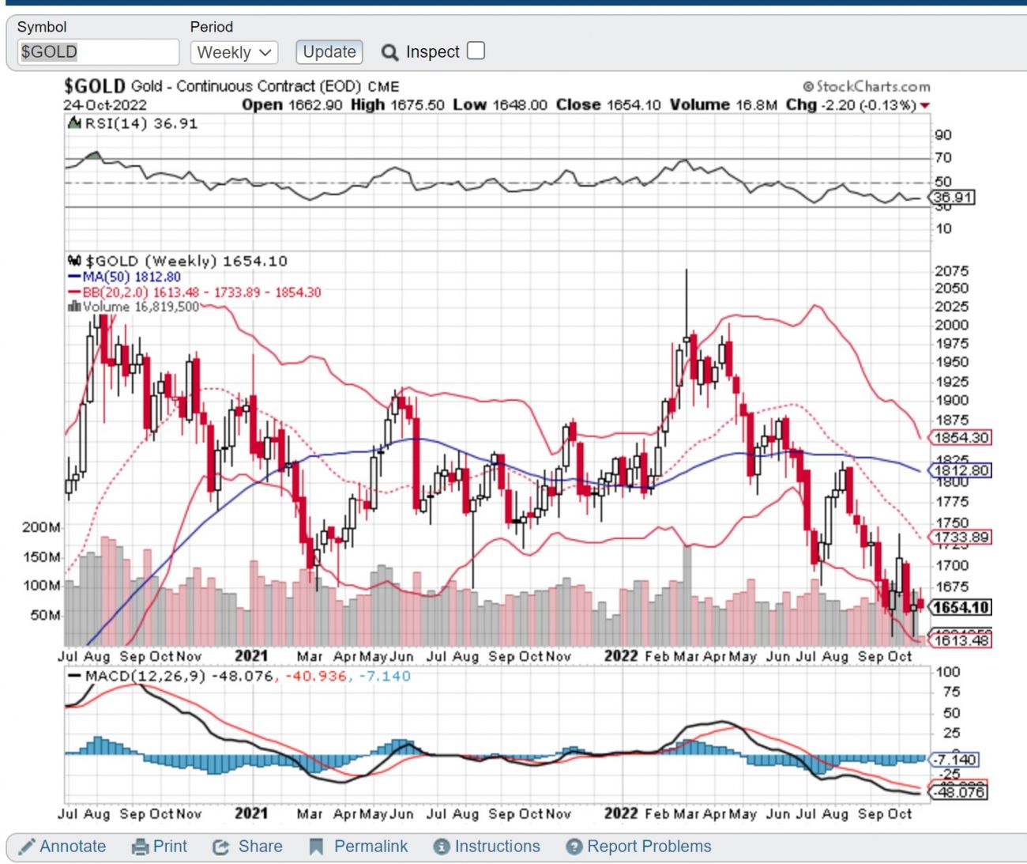Viewport: 1027px width, 864px height.
Task: Click the RSI(14) indicator icon
Action: (74, 123)
